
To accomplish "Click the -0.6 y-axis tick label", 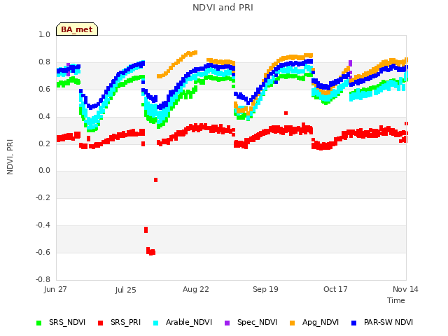I will click(x=43, y=252).
